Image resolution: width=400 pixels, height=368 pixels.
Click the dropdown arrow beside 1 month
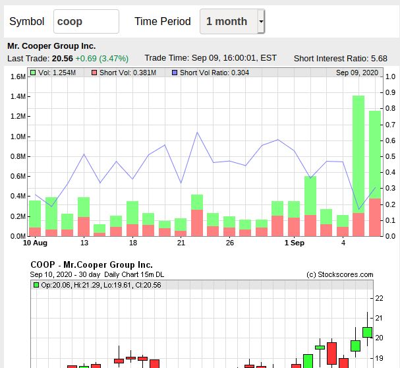point(261,22)
